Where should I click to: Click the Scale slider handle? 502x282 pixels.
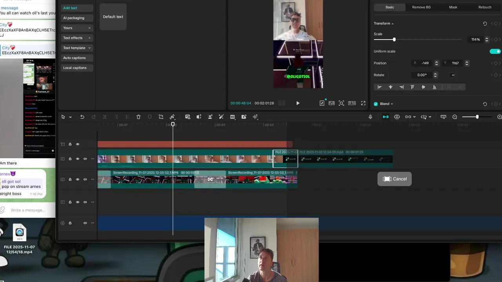[394, 40]
